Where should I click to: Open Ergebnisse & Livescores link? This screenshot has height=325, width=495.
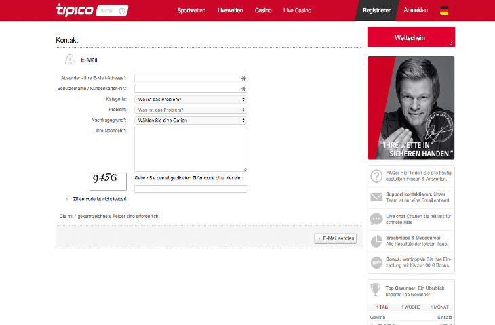click(417, 241)
